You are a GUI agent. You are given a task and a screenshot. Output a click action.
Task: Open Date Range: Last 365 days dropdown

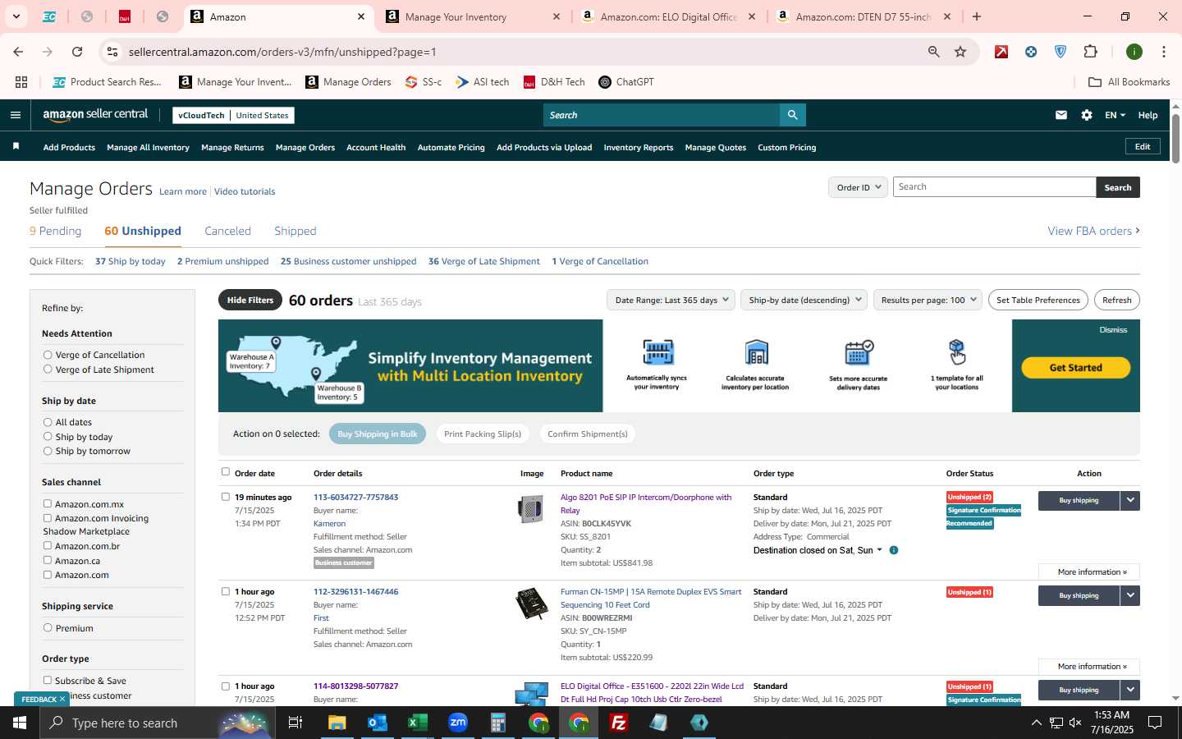(x=671, y=300)
